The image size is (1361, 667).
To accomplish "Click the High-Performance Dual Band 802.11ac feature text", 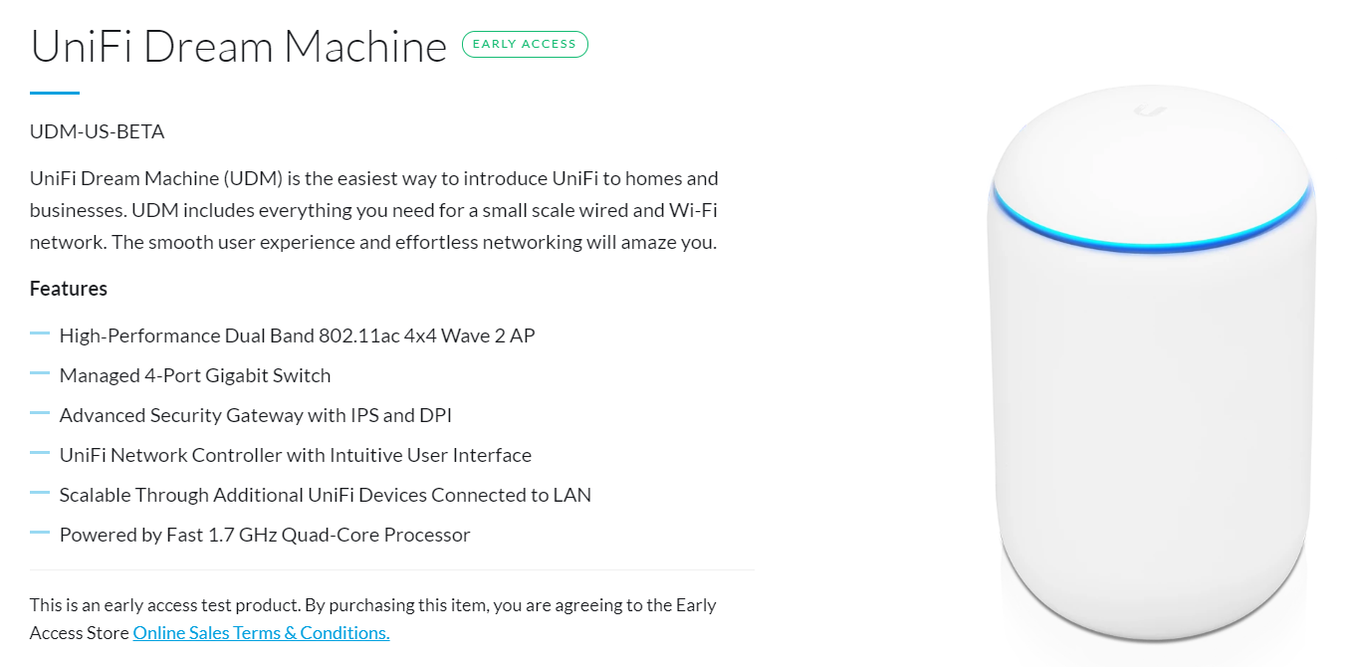I will point(298,335).
